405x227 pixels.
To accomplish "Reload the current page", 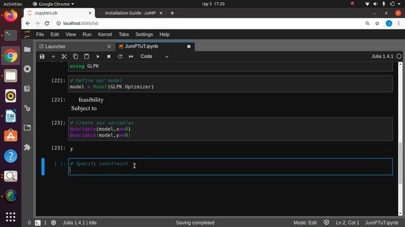I will pyautogui.click(x=47, y=23).
